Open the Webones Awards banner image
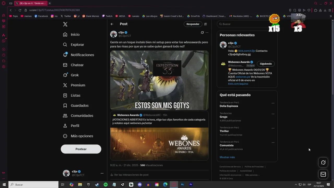This screenshot has width=334, height=188. (159, 144)
